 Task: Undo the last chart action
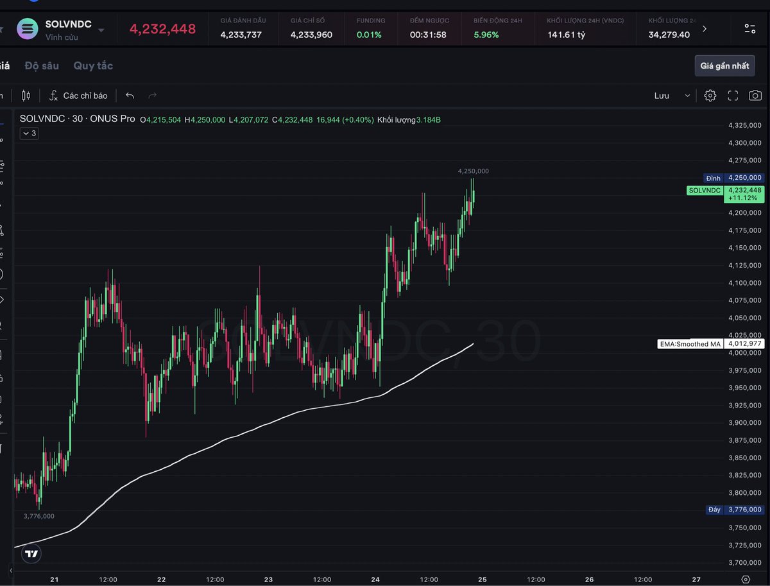[x=130, y=96]
